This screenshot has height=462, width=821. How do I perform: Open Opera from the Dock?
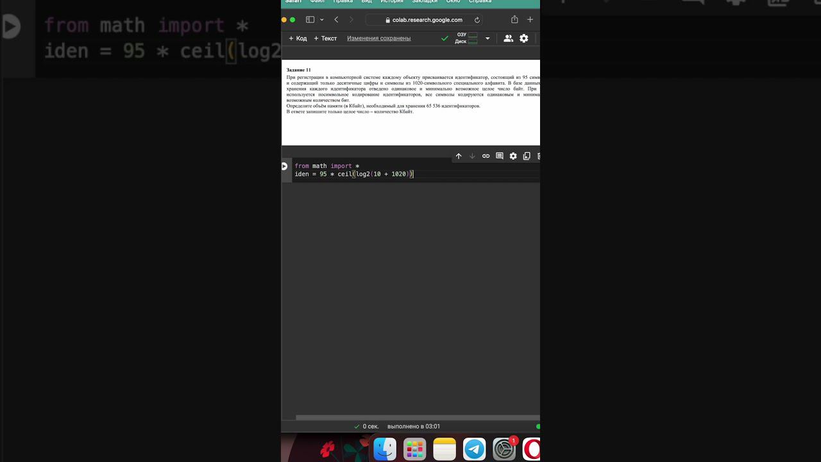[x=532, y=449]
